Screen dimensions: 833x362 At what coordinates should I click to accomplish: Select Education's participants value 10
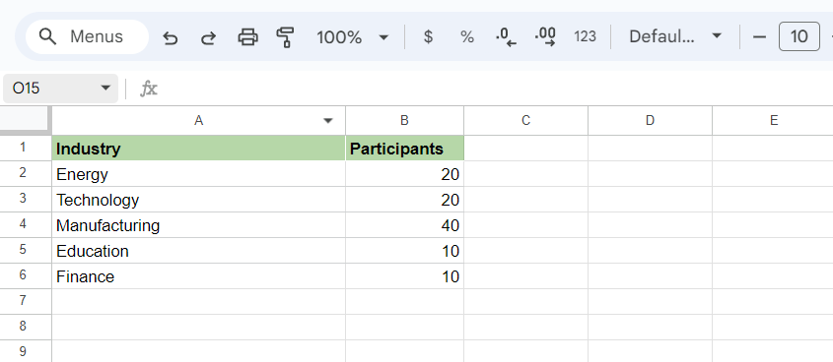tap(404, 251)
